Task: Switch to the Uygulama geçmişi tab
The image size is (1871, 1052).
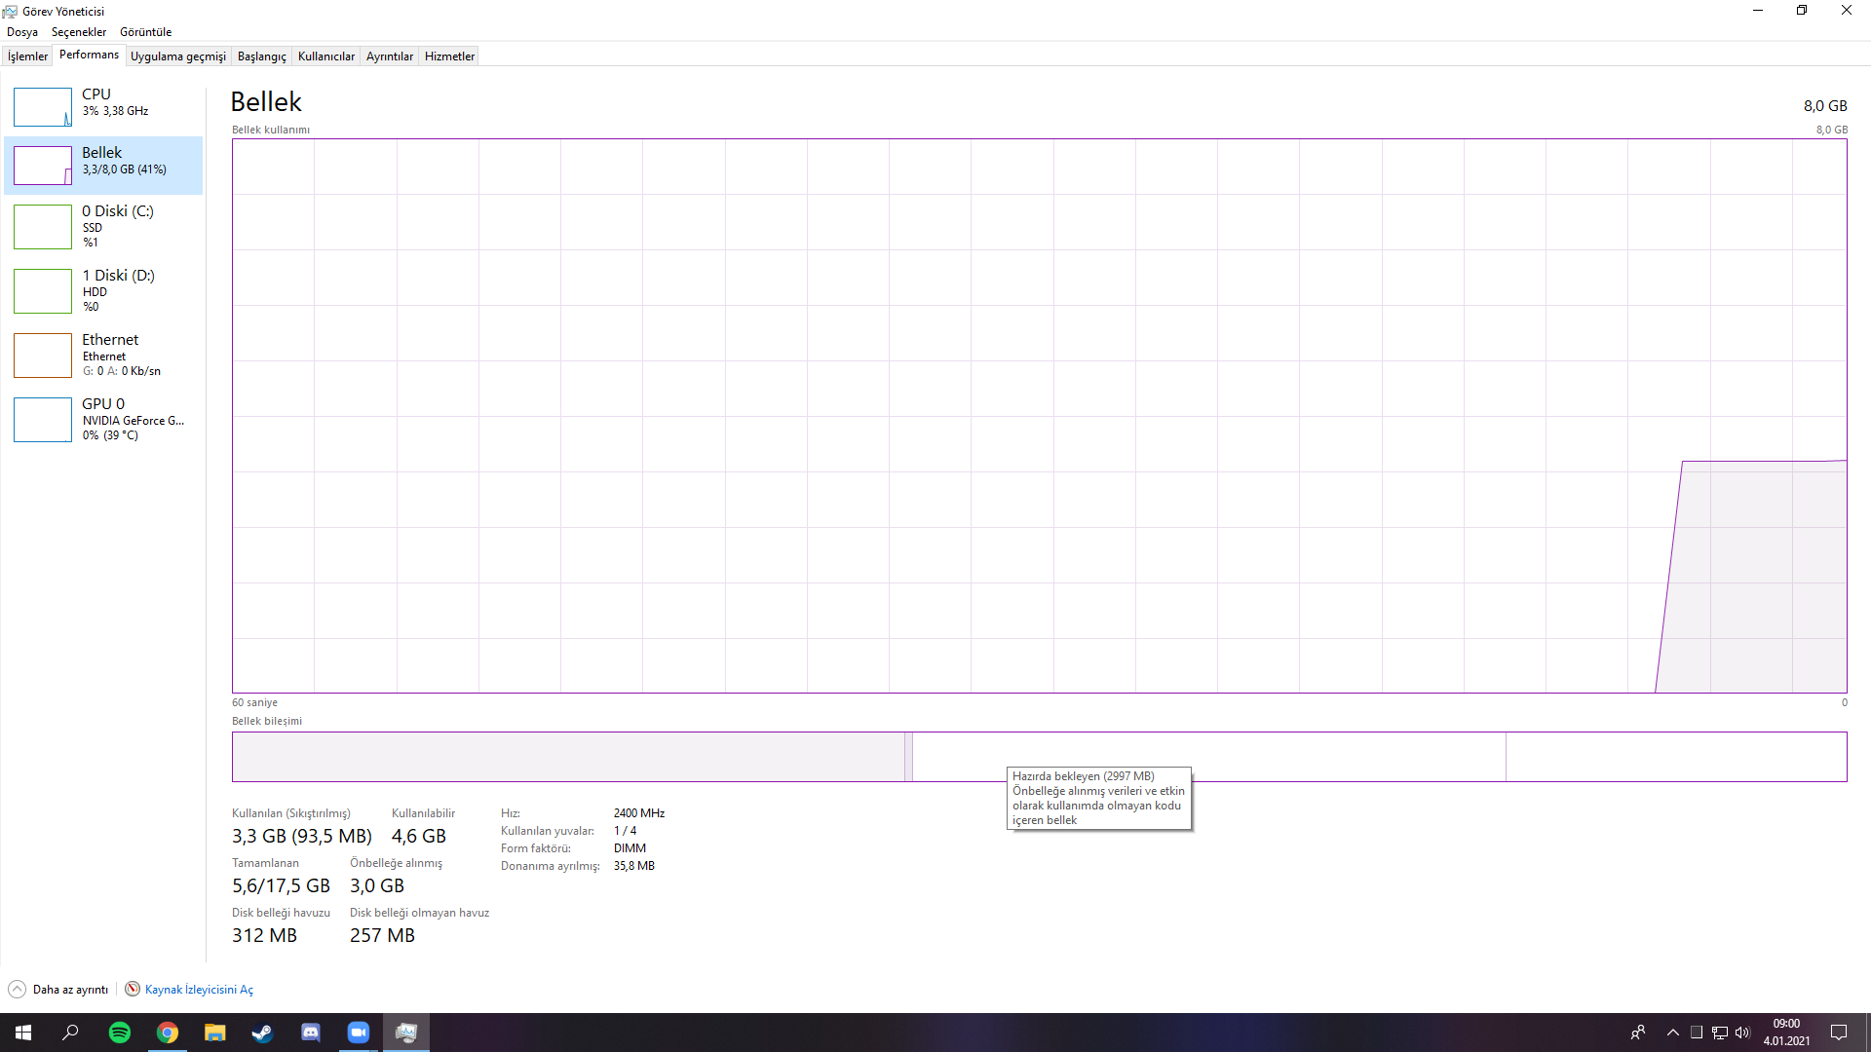Action: [178, 56]
